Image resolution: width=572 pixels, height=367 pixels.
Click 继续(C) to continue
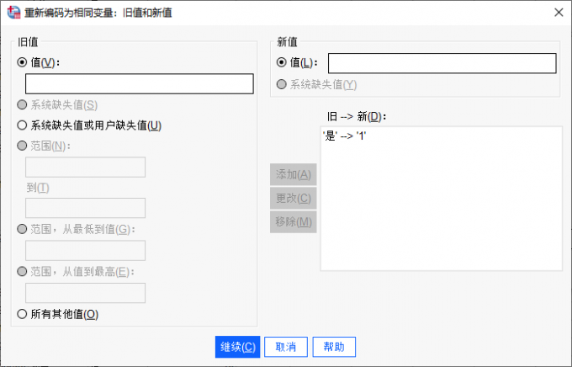coord(237,347)
